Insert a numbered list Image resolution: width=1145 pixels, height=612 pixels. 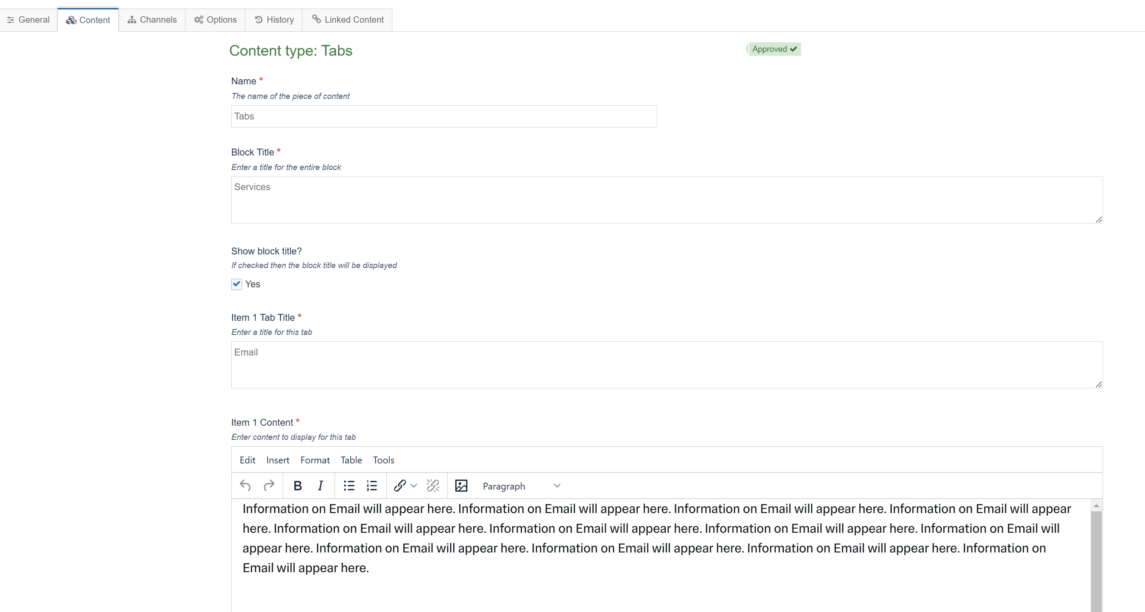[371, 486]
